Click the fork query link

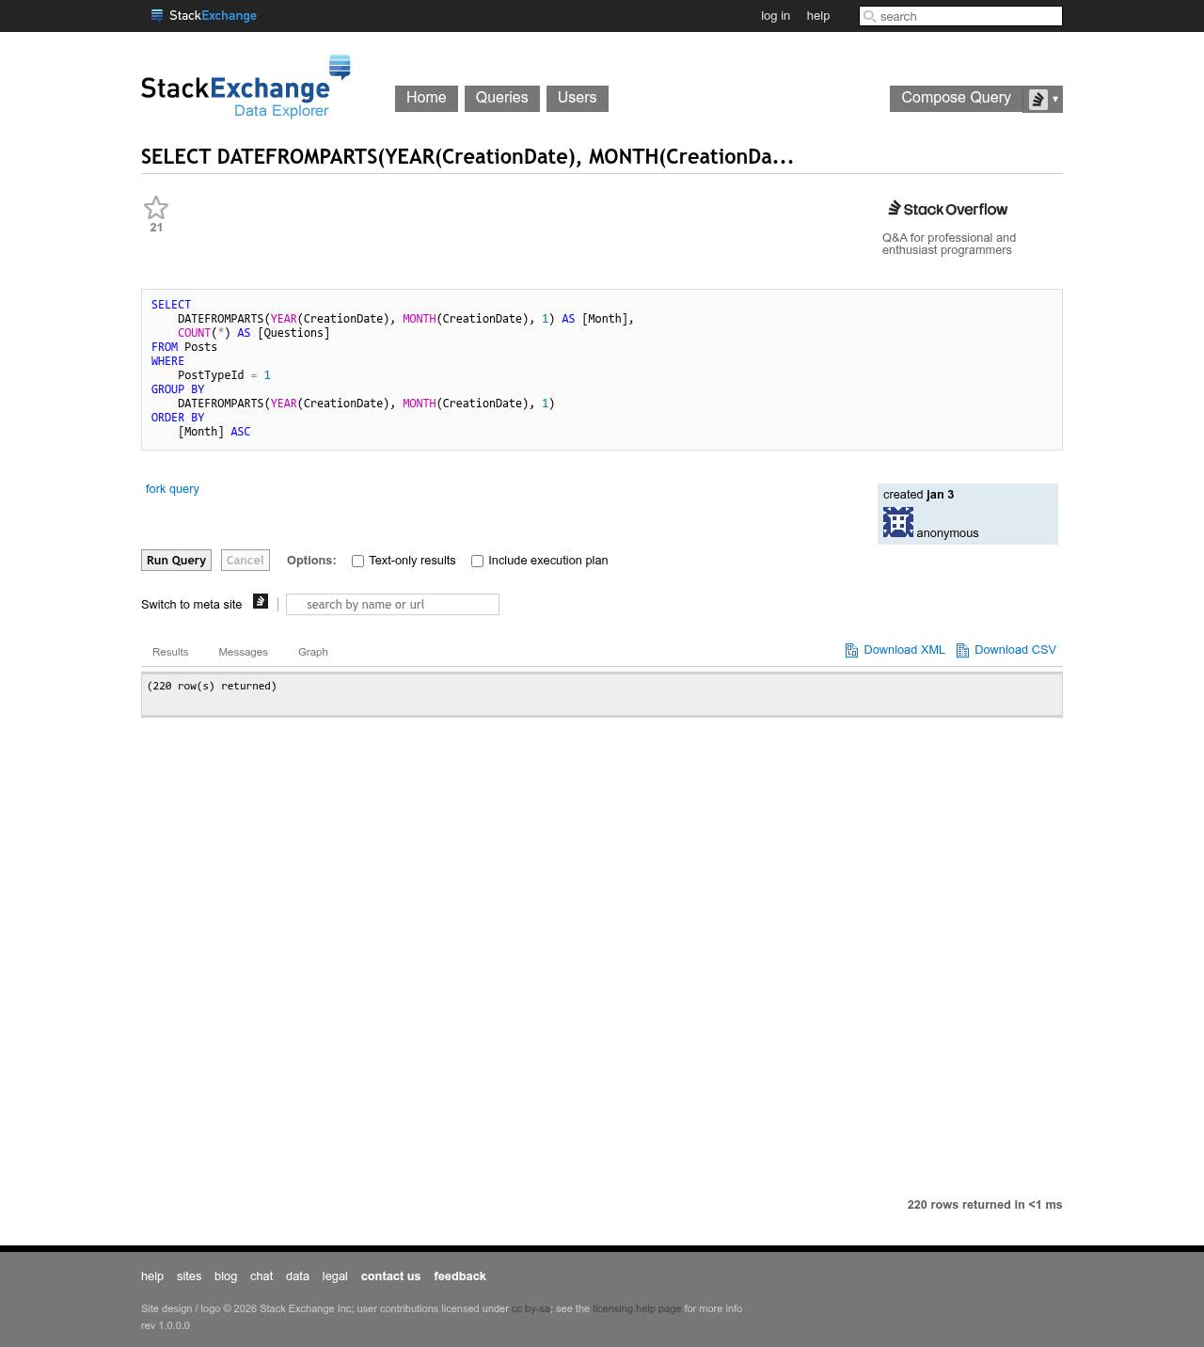pyautogui.click(x=172, y=489)
